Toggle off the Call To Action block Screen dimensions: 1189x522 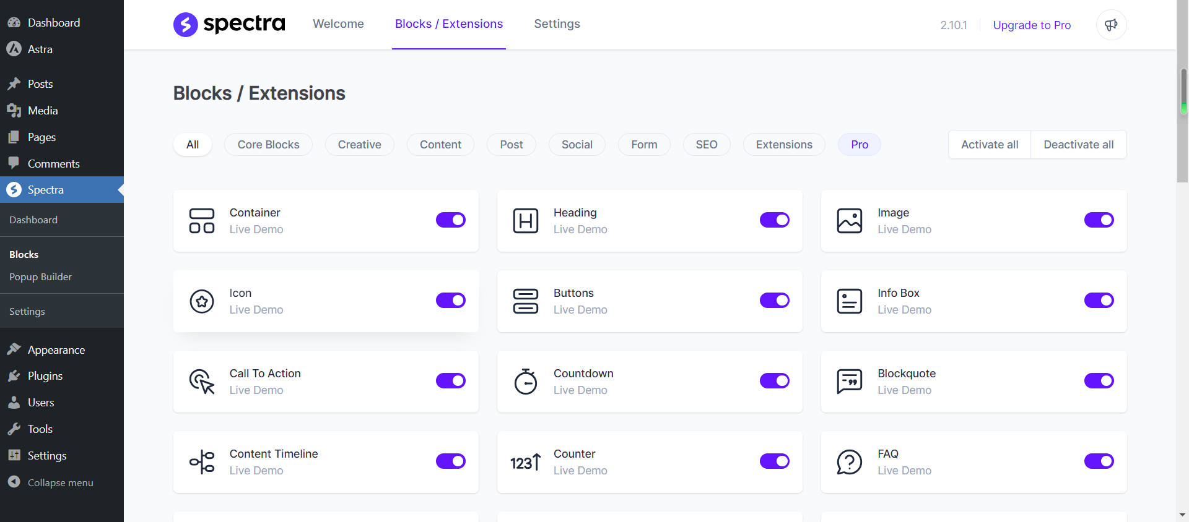(x=450, y=381)
